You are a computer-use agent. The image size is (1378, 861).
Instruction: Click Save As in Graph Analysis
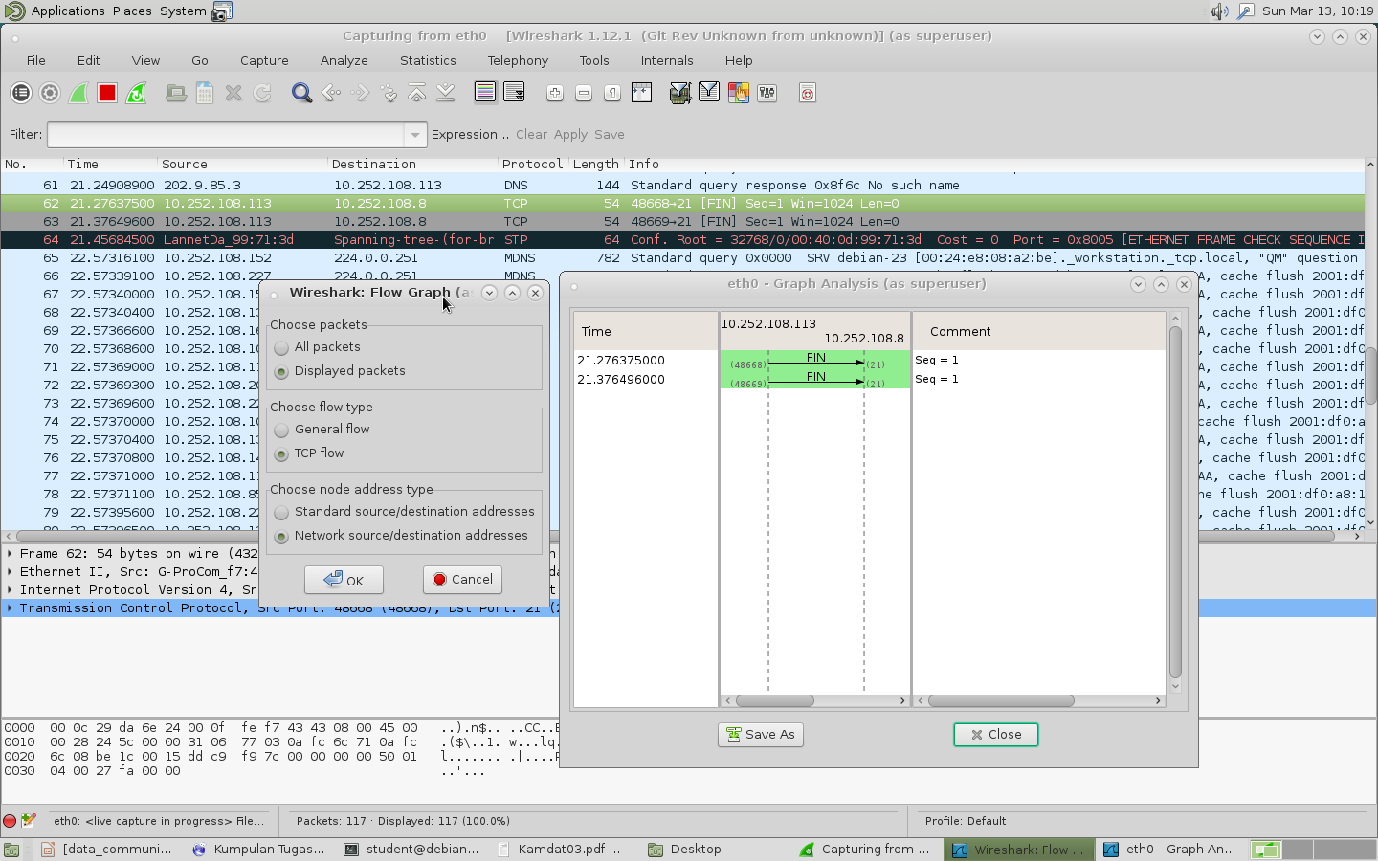tap(761, 735)
